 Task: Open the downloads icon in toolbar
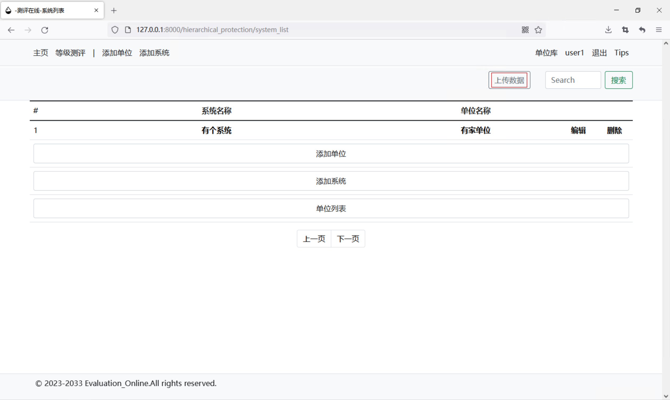point(608,30)
